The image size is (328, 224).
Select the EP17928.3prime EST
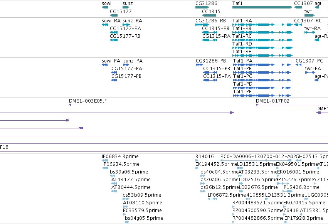point(286,222)
